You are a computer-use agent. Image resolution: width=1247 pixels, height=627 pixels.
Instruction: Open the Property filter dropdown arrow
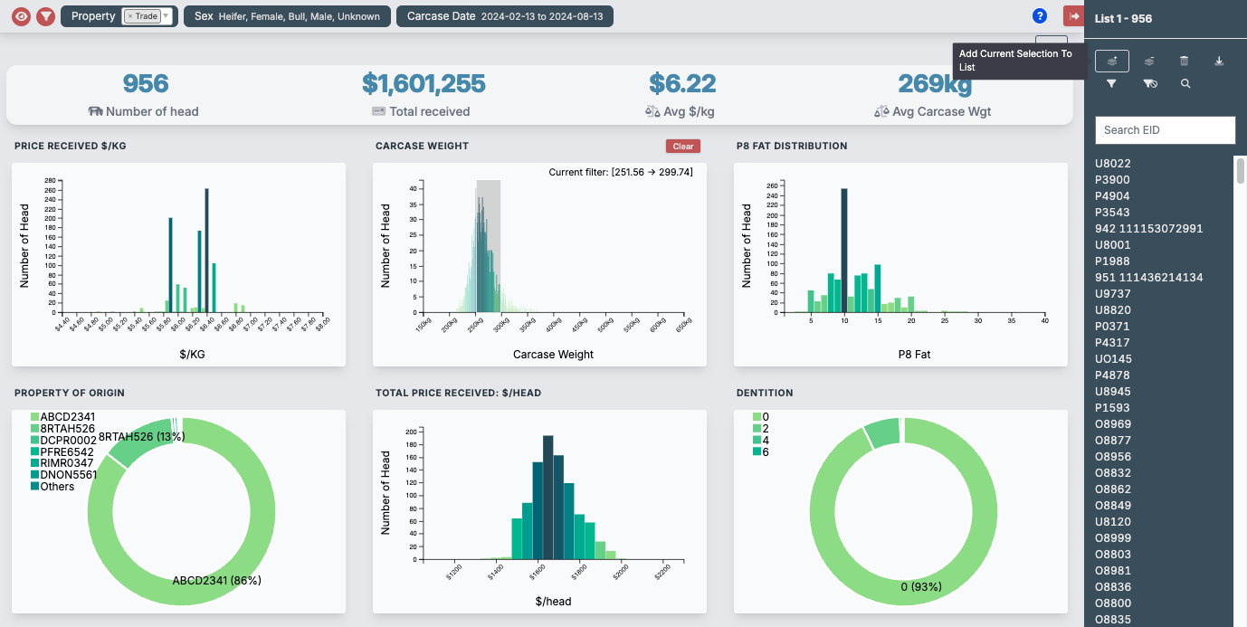click(167, 16)
